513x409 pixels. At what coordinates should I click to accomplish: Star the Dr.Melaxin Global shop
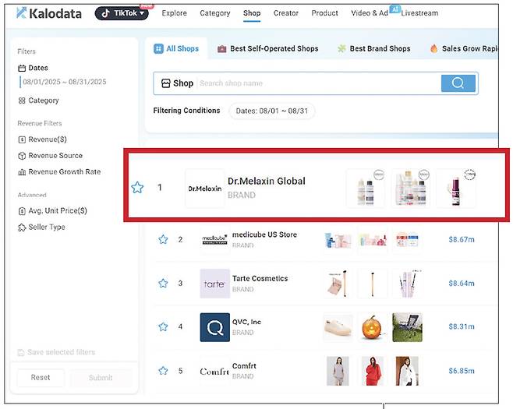(x=138, y=188)
